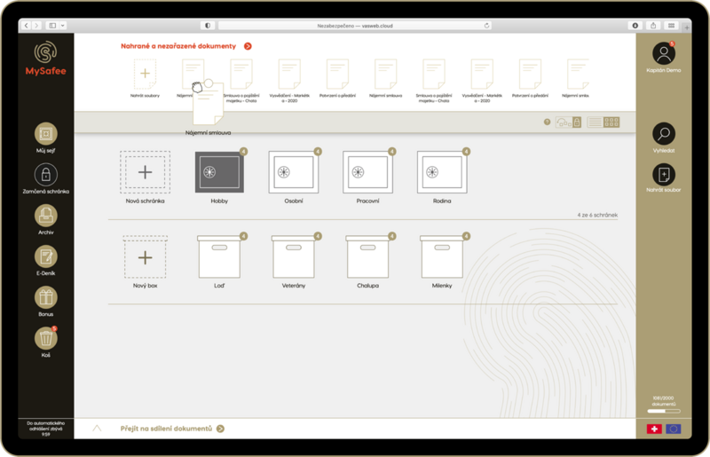
Task: Click Nahrát soubor upload icon
Action: (x=663, y=175)
